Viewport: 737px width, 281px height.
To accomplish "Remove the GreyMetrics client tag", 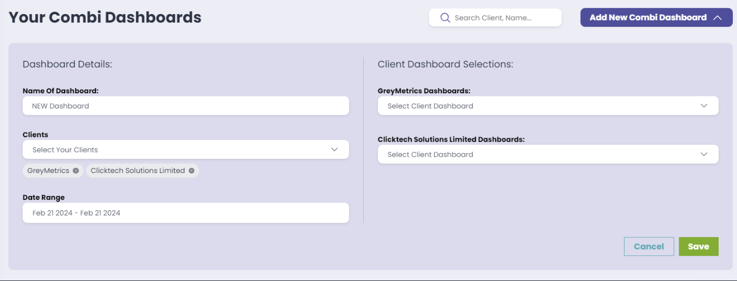I will pyautogui.click(x=76, y=170).
